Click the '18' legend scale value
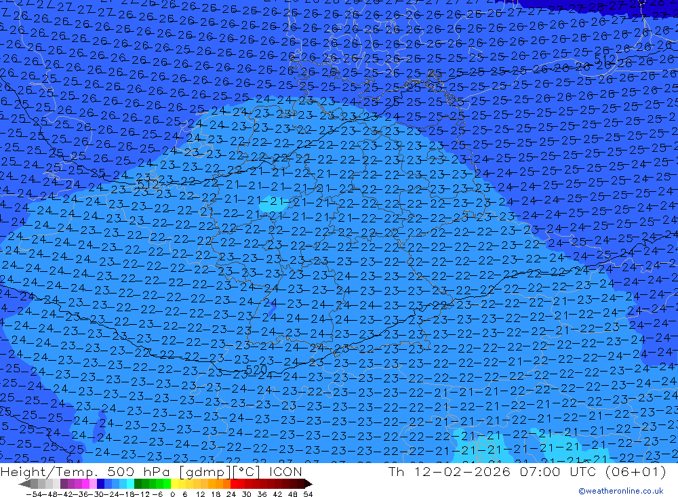 click(x=216, y=494)
